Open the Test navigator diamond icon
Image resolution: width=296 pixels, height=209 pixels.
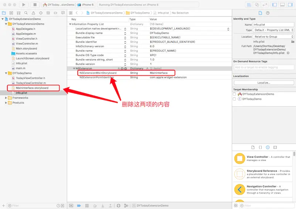pyautogui.click(x=41, y=13)
